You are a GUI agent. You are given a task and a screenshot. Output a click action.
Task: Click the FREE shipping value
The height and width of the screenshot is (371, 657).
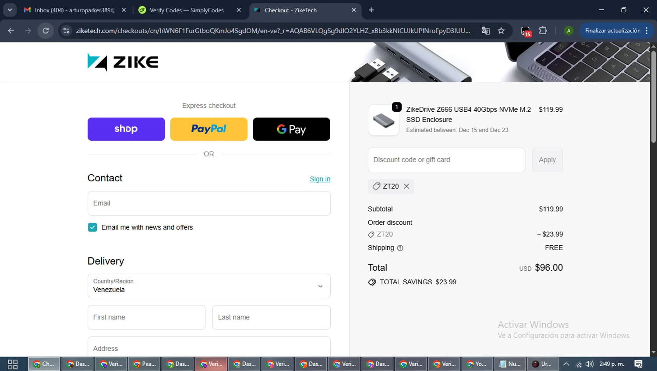554,248
